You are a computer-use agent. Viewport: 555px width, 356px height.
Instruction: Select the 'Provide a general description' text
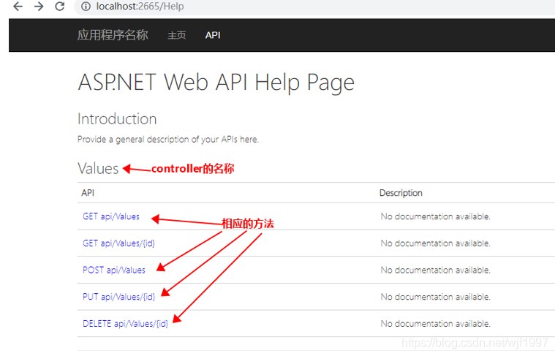tap(168, 140)
